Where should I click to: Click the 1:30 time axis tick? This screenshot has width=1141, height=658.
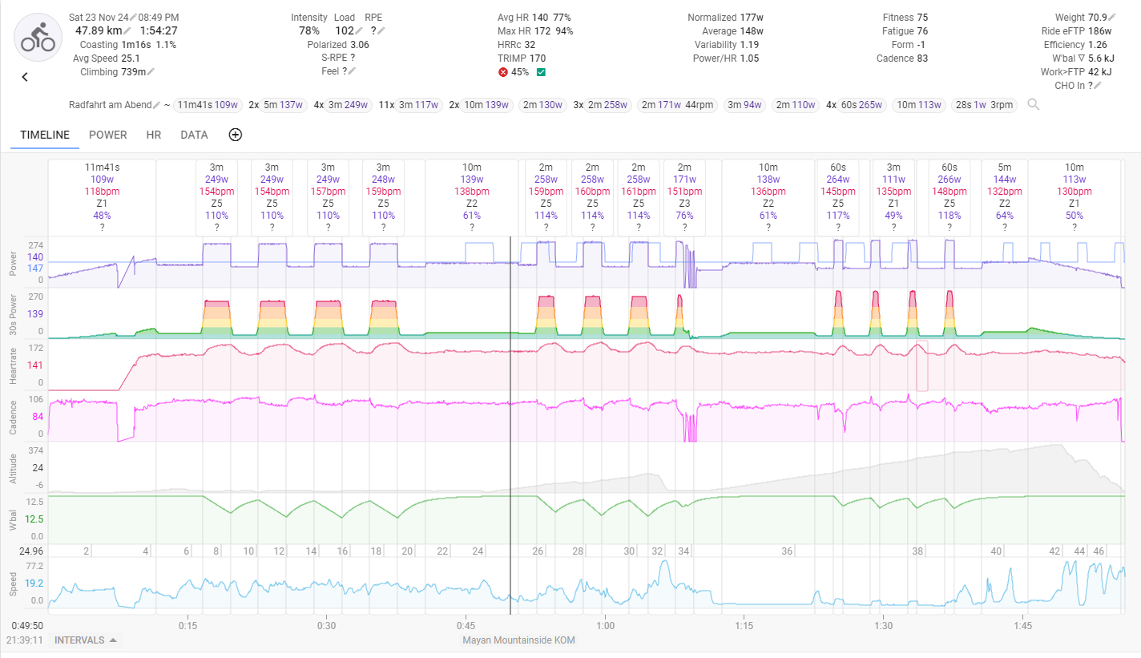click(x=884, y=625)
